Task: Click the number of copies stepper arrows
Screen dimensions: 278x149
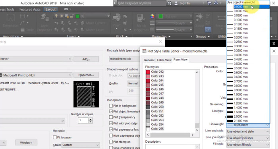Action: [91, 121]
